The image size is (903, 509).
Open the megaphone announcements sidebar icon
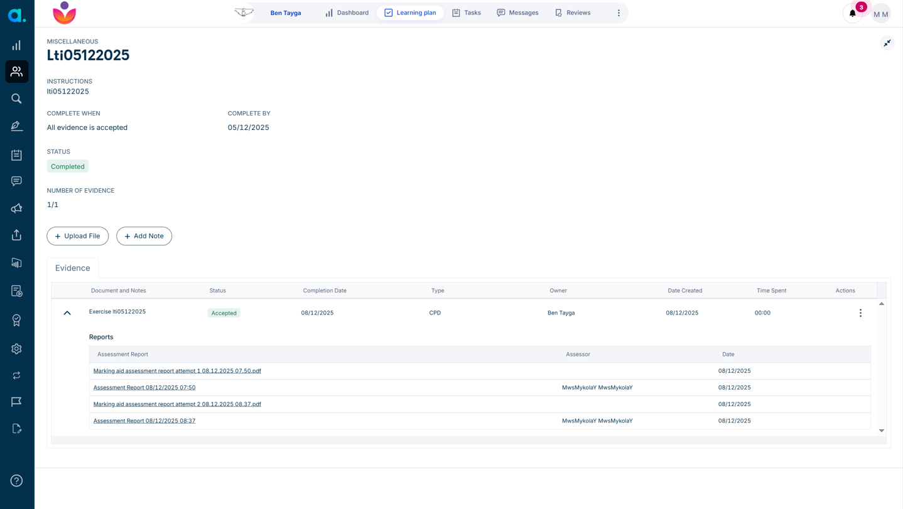[x=16, y=208]
